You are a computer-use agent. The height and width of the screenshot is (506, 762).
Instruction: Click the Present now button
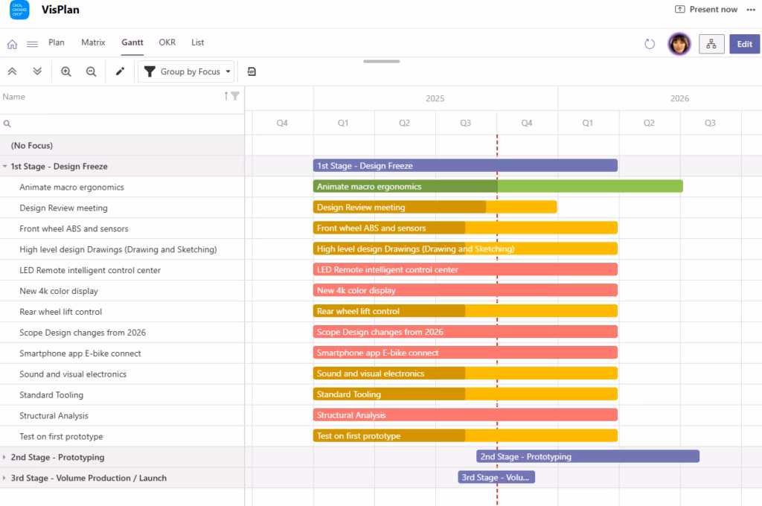coord(706,9)
